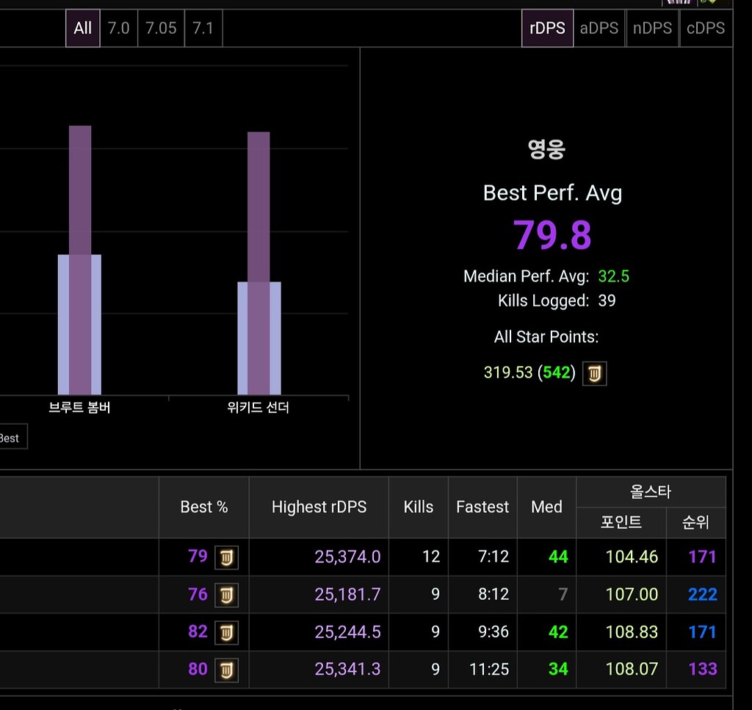Click the trophy icon beside Best % 76

coord(226,595)
